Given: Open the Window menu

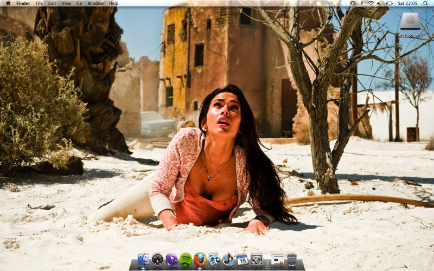Looking at the screenshot, I should (x=95, y=3).
